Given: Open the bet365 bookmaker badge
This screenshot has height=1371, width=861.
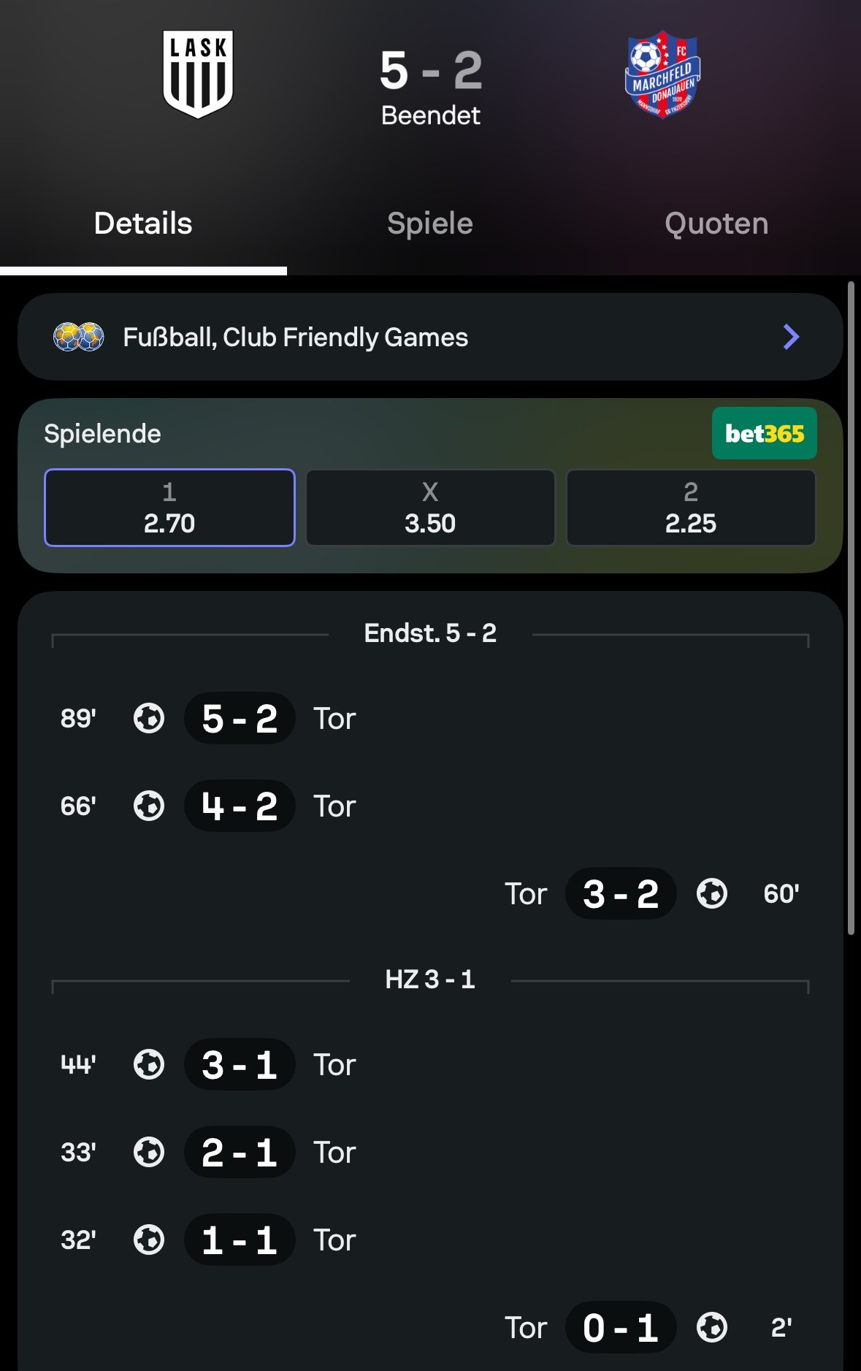Looking at the screenshot, I should click(764, 433).
